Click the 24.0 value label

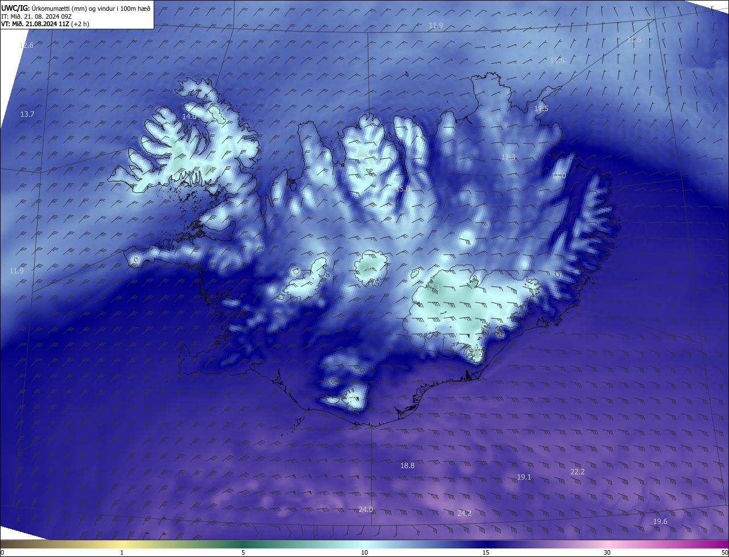[366, 509]
